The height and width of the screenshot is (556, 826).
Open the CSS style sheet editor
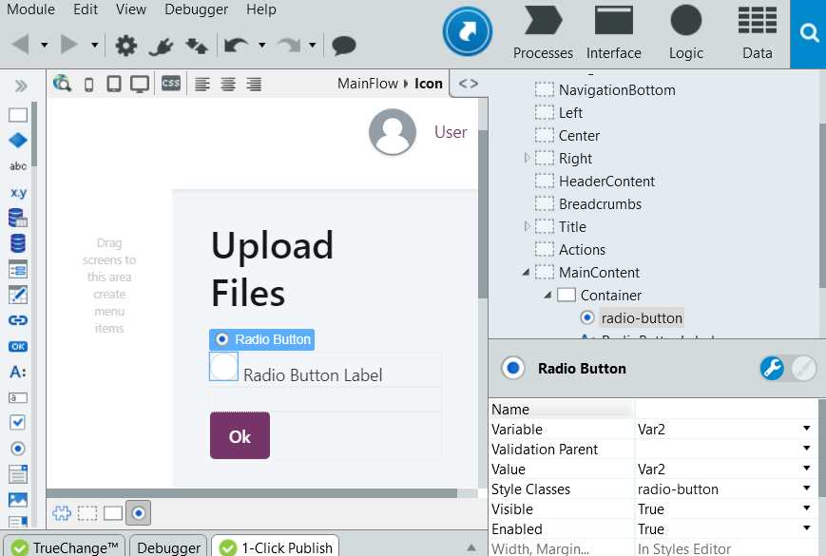170,84
